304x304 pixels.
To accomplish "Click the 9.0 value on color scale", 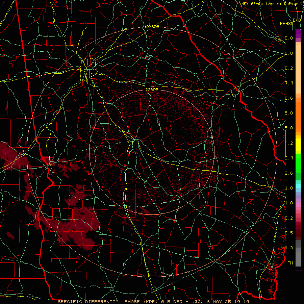I will (x=289, y=53).
